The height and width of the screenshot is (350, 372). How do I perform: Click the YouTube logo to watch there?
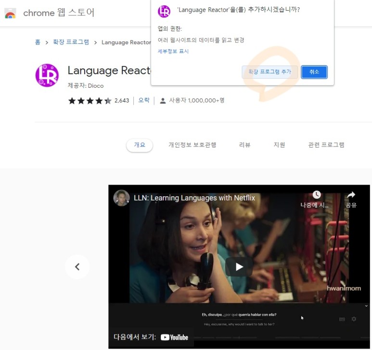[x=174, y=337]
